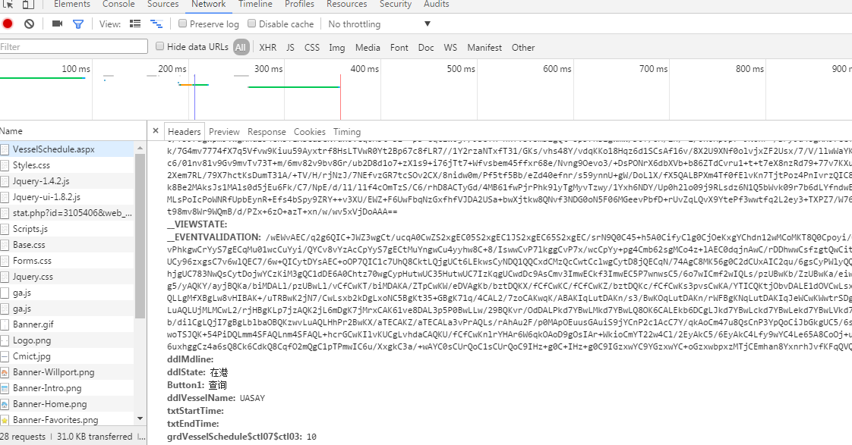Tick the Disable cache checkbox
The width and height of the screenshot is (852, 445).
(251, 24)
